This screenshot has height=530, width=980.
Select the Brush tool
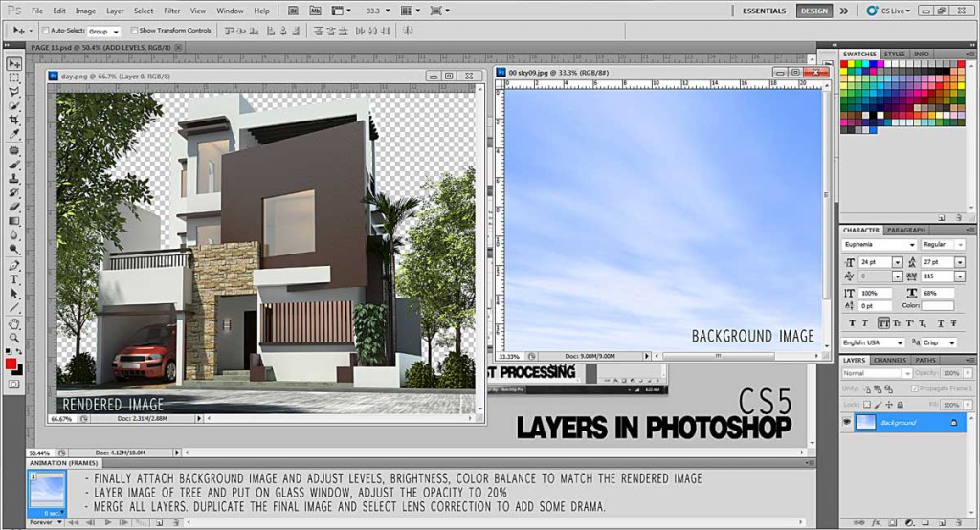pos(13,165)
